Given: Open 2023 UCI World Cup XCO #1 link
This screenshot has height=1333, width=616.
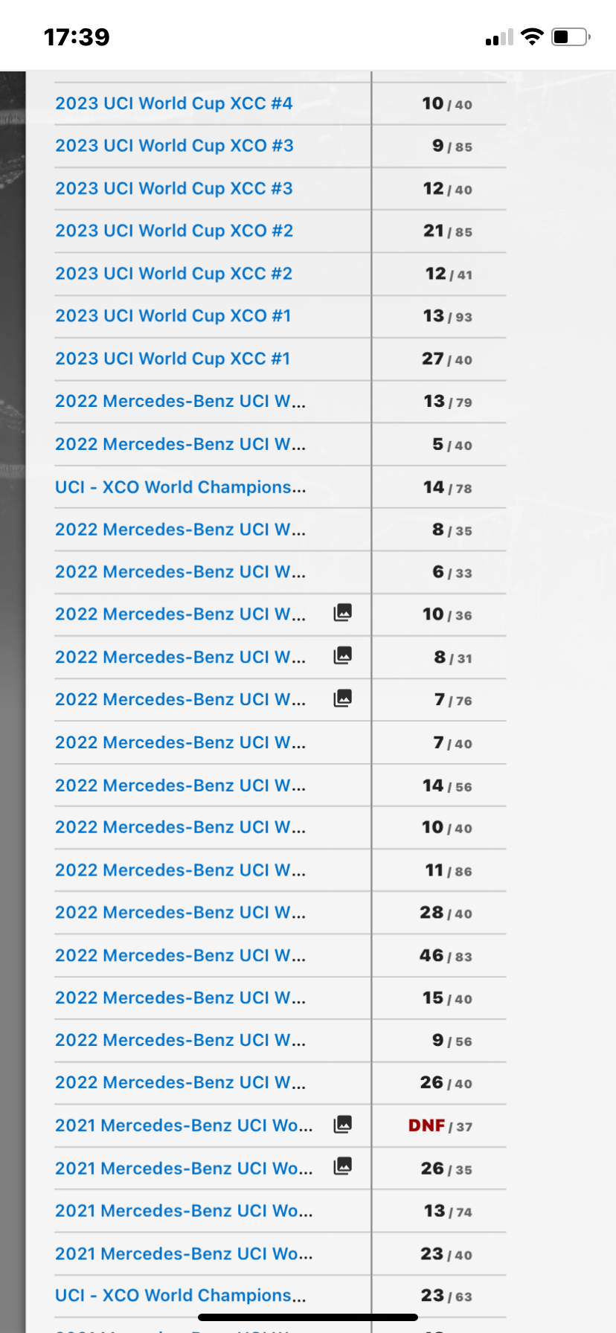Looking at the screenshot, I should pos(173,316).
